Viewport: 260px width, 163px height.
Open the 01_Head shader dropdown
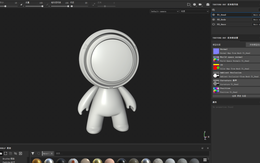point(256,15)
